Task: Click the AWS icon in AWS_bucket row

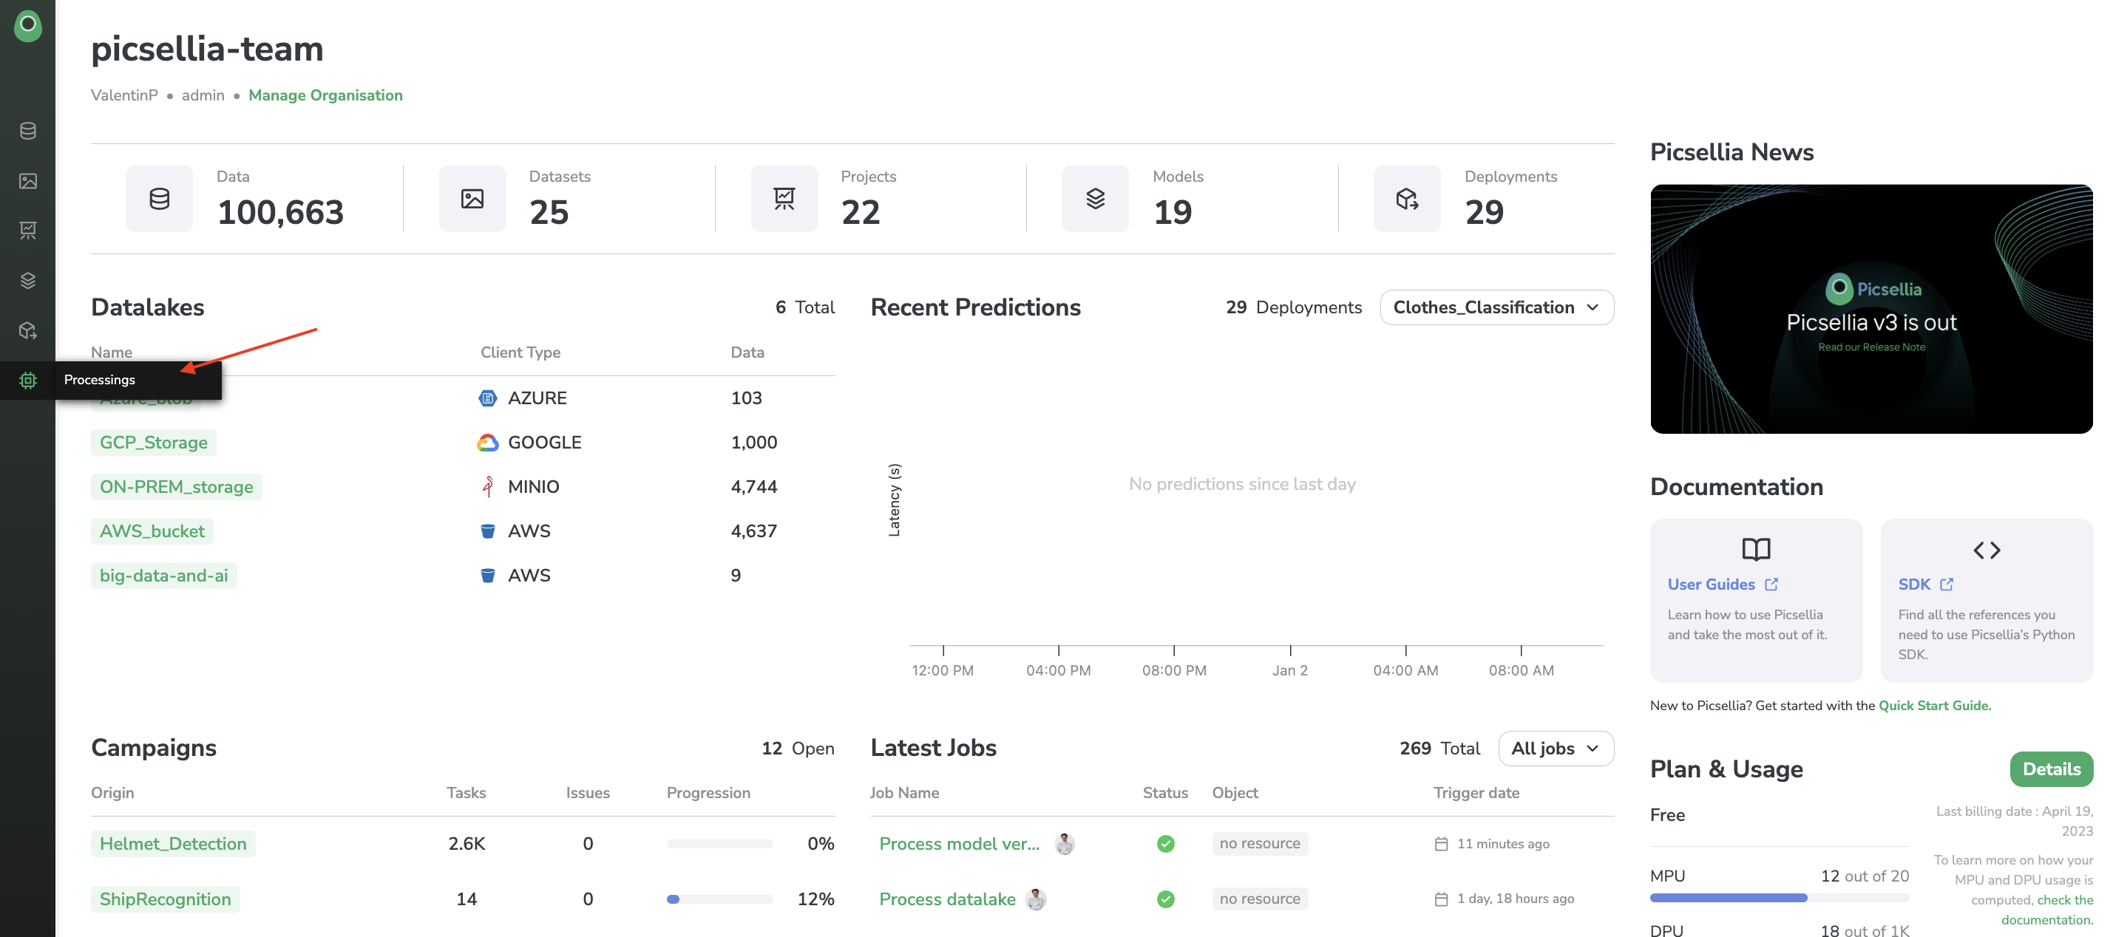Action: pos(487,531)
